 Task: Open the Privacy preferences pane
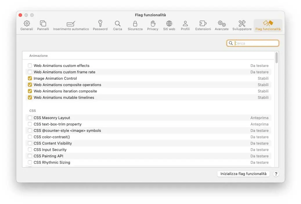pos(153,25)
